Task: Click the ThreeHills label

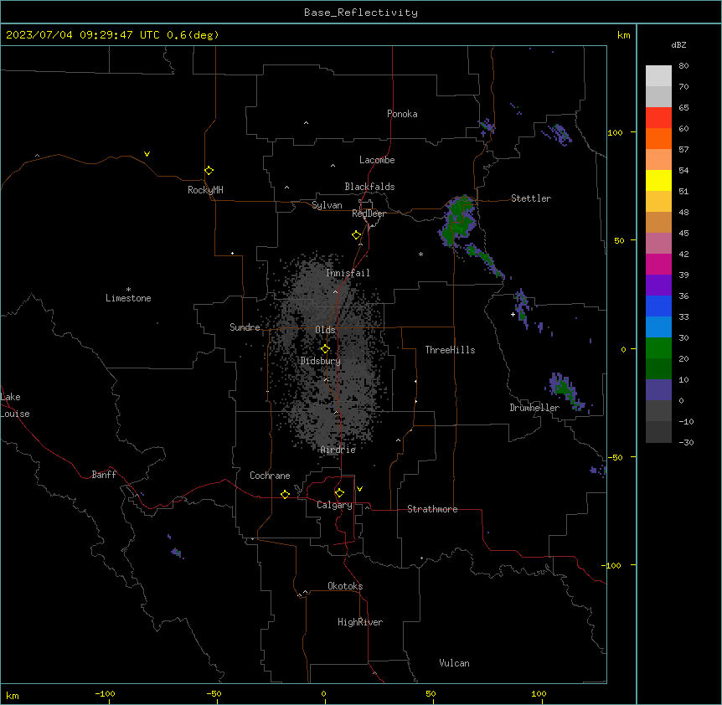Action: tap(450, 350)
